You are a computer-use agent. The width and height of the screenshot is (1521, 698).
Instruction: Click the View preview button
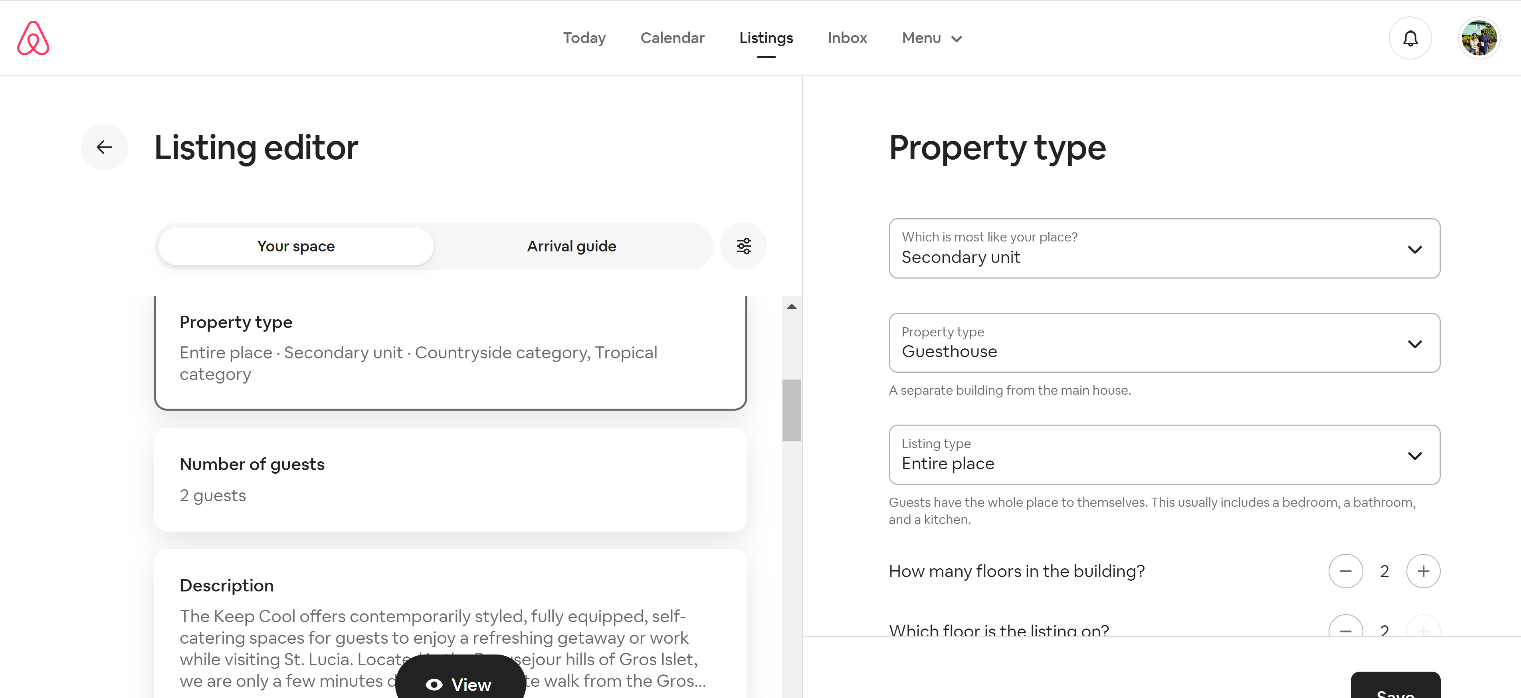pyautogui.click(x=460, y=683)
